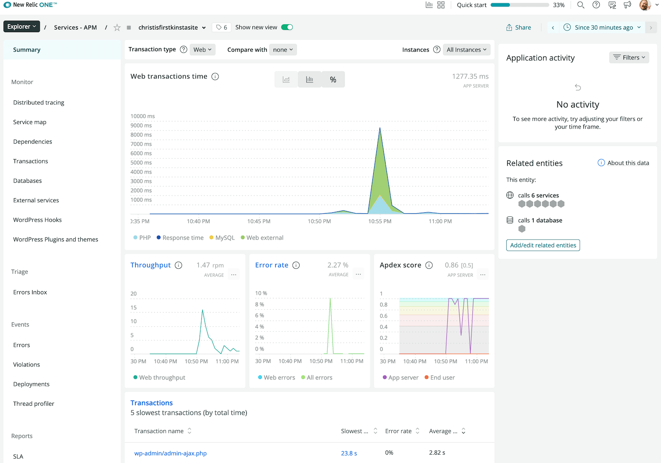Viewport: 661px width, 463px height.
Task: Click the New Relic ONE logo
Action: click(x=30, y=5)
